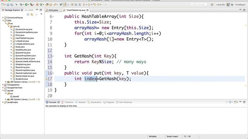Click the Open Type toolbar icon

point(47,5)
